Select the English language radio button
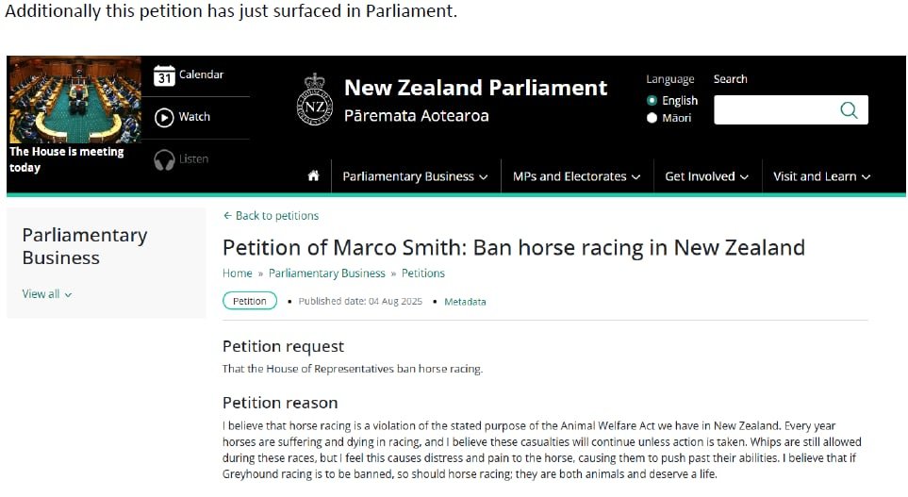This screenshot has height=497, width=908. 652,100
